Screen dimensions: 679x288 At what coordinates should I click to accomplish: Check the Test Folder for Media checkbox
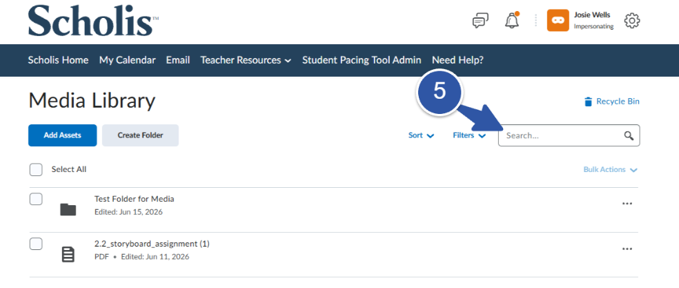click(x=36, y=199)
